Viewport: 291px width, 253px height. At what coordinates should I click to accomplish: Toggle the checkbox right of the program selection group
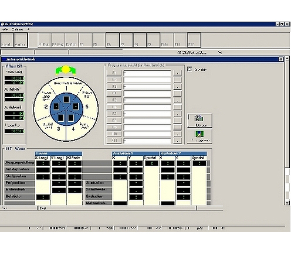(190, 69)
